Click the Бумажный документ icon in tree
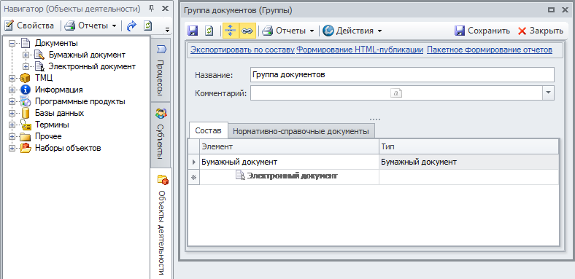The height and width of the screenshot is (279, 575). tap(39, 55)
